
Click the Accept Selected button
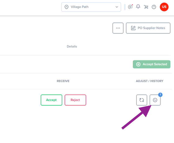click(x=152, y=64)
